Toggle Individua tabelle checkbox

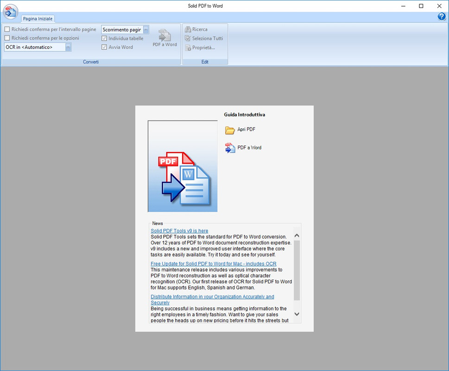click(104, 38)
